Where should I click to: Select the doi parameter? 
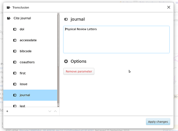tap(30, 29)
